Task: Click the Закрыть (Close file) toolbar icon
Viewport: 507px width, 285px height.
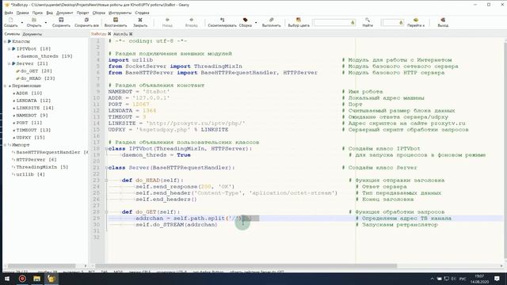Action: [x=140, y=20]
